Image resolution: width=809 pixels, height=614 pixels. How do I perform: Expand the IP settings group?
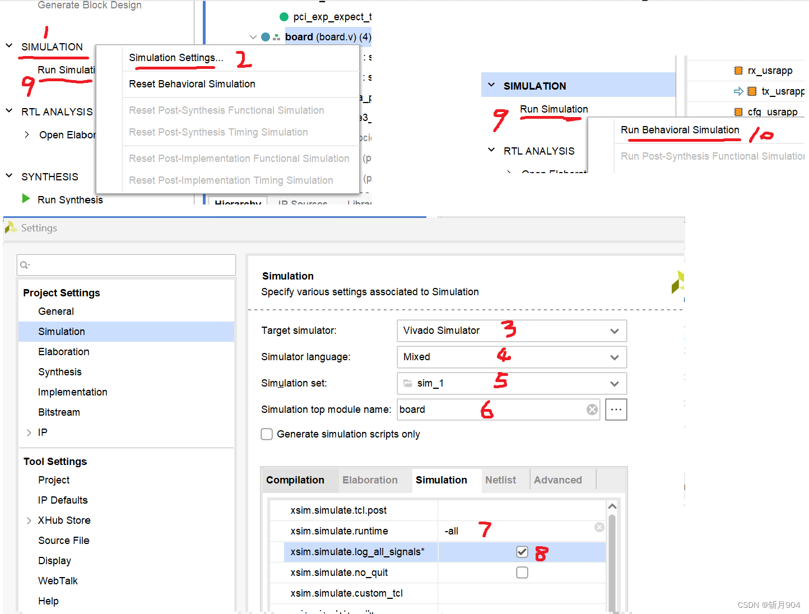click(x=29, y=432)
